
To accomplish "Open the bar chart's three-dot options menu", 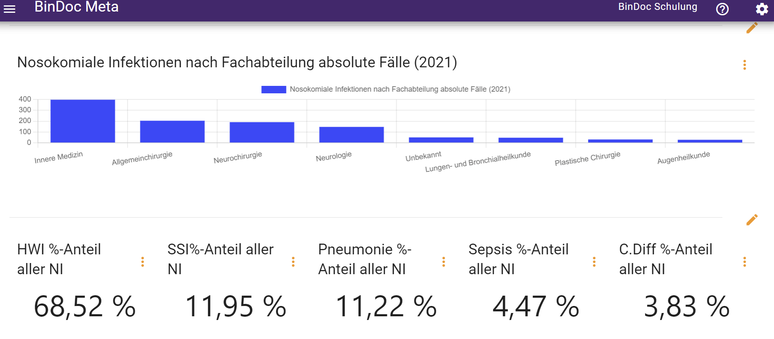I will click(744, 65).
